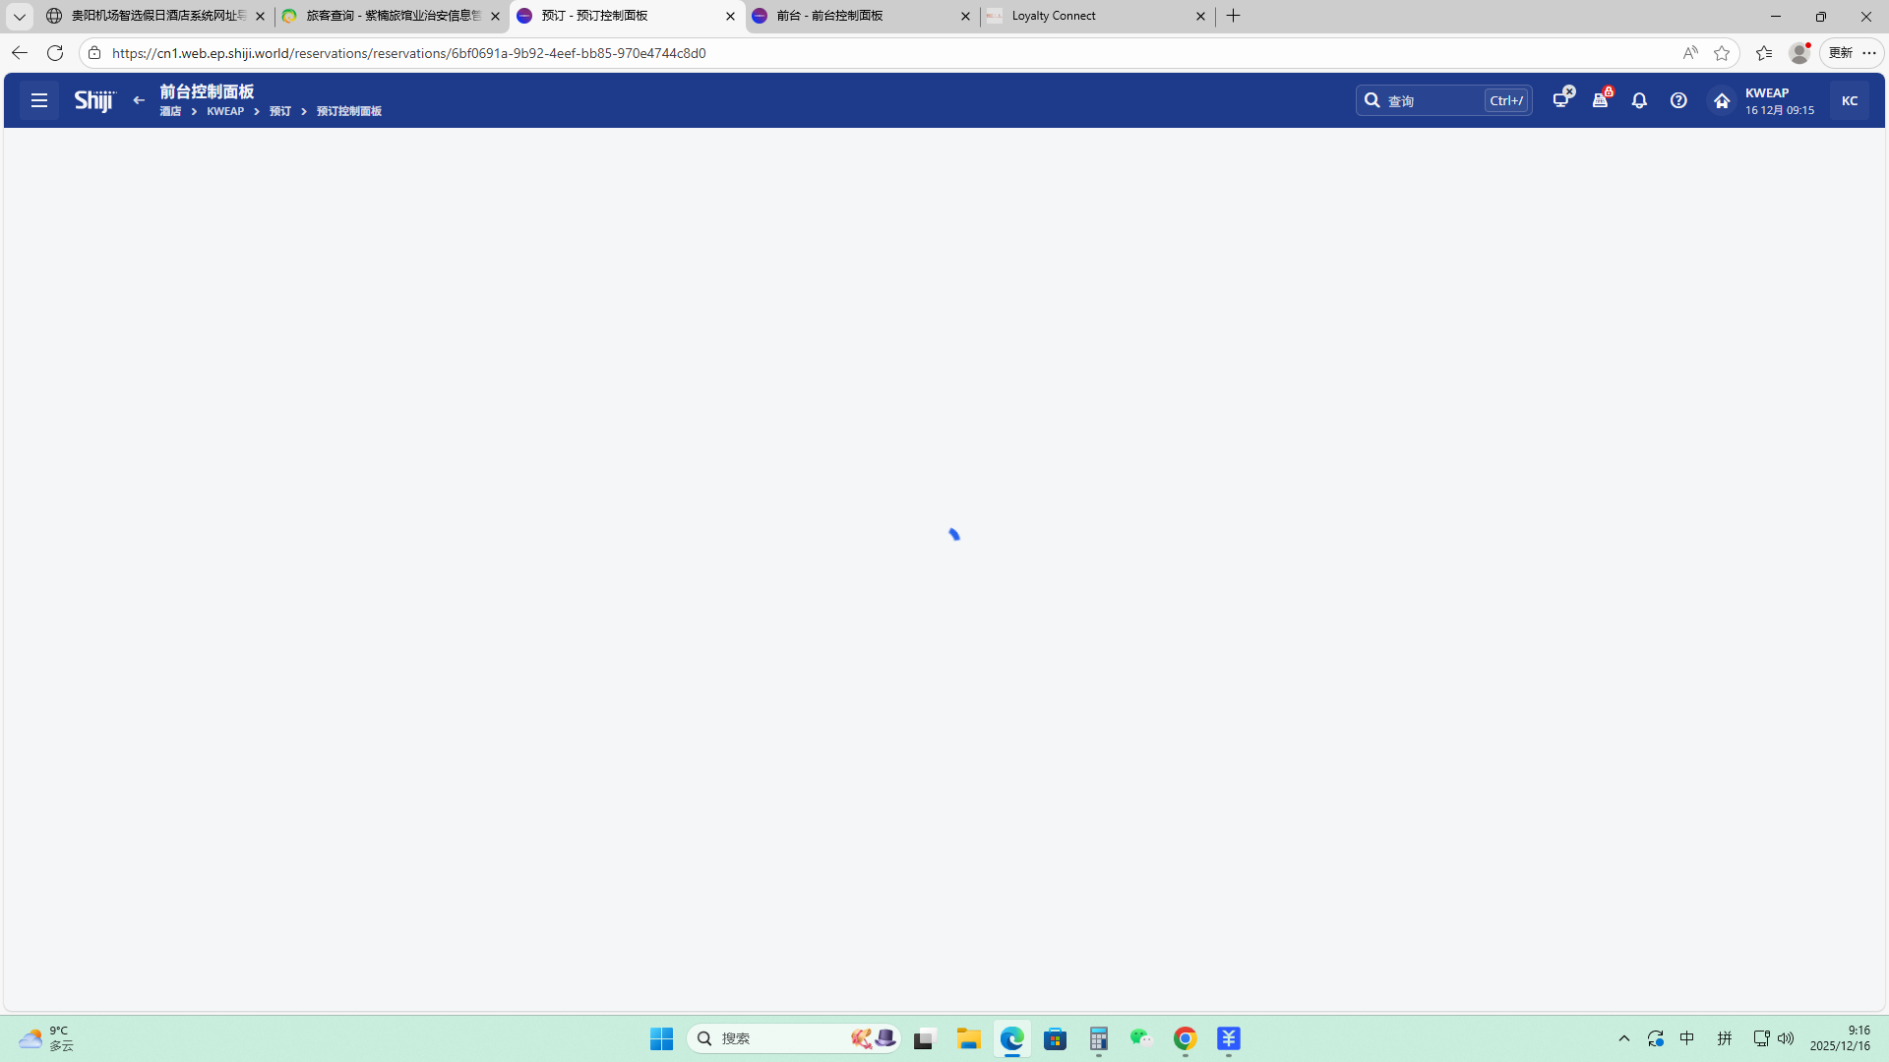
Task: Open the KC user profile menu
Action: pos(1849,100)
